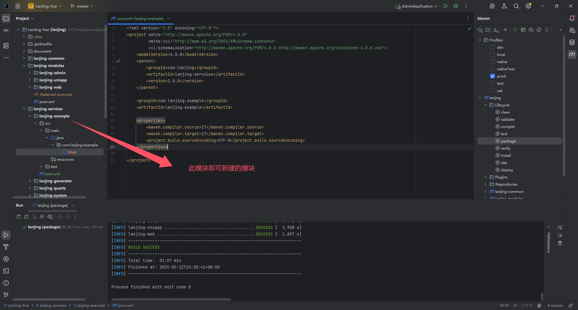
Task: Open IDE settings gear icon
Action: pos(528,6)
